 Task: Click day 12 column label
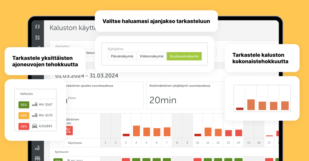tap(218, 143)
